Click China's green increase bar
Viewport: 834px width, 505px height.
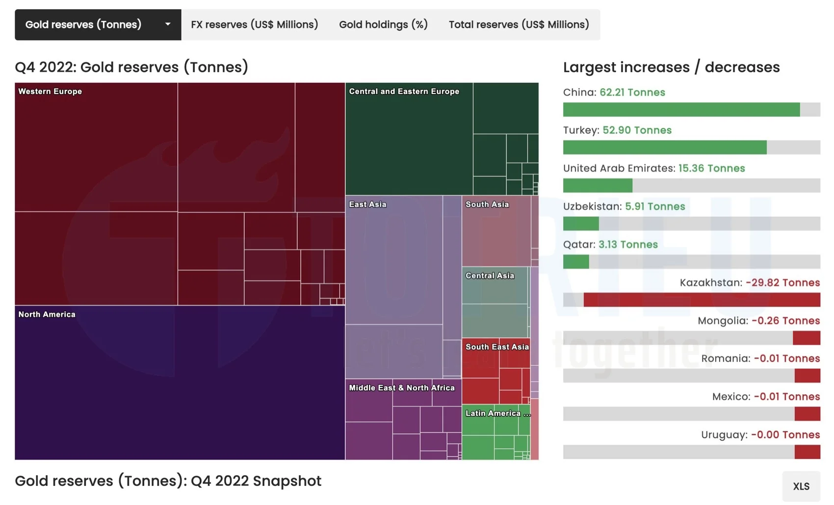[x=681, y=109]
